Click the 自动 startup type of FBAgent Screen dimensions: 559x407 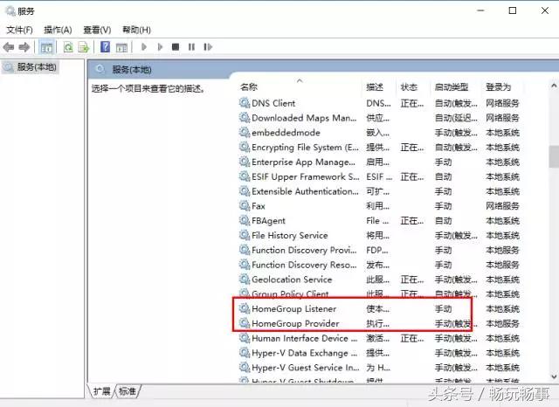443,221
